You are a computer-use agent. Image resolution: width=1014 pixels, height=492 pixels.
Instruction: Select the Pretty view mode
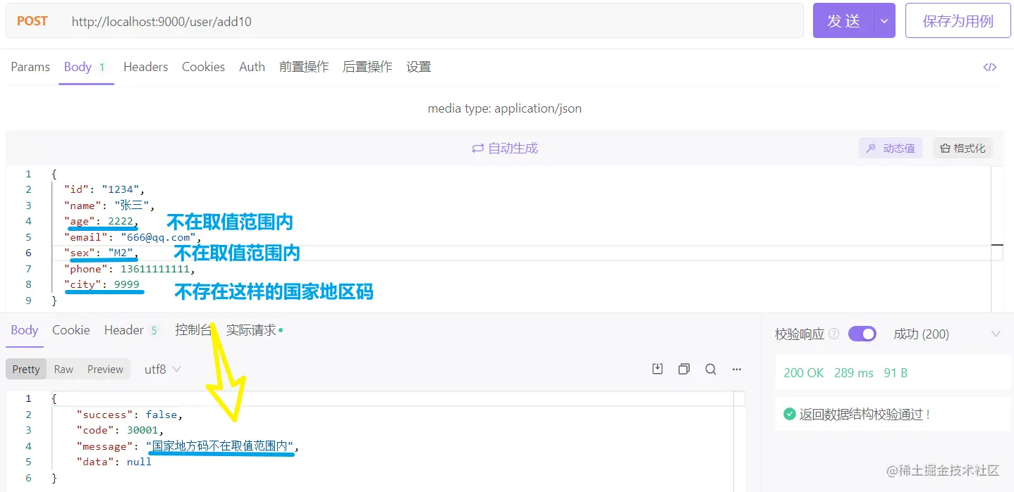(26, 370)
